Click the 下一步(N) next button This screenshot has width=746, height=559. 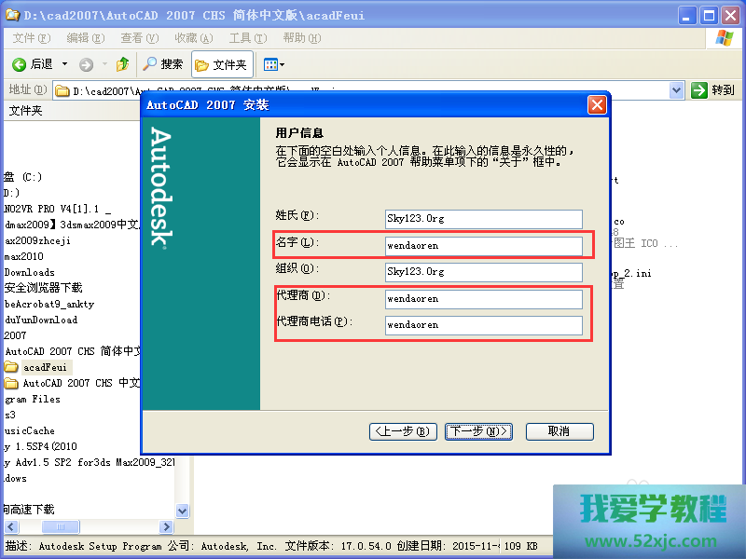pos(479,431)
